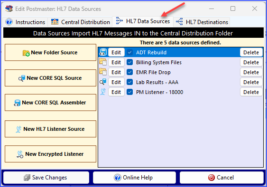Click the folder icon beside EMR File Drop
This screenshot has height=187, width=267.
(x=103, y=72)
